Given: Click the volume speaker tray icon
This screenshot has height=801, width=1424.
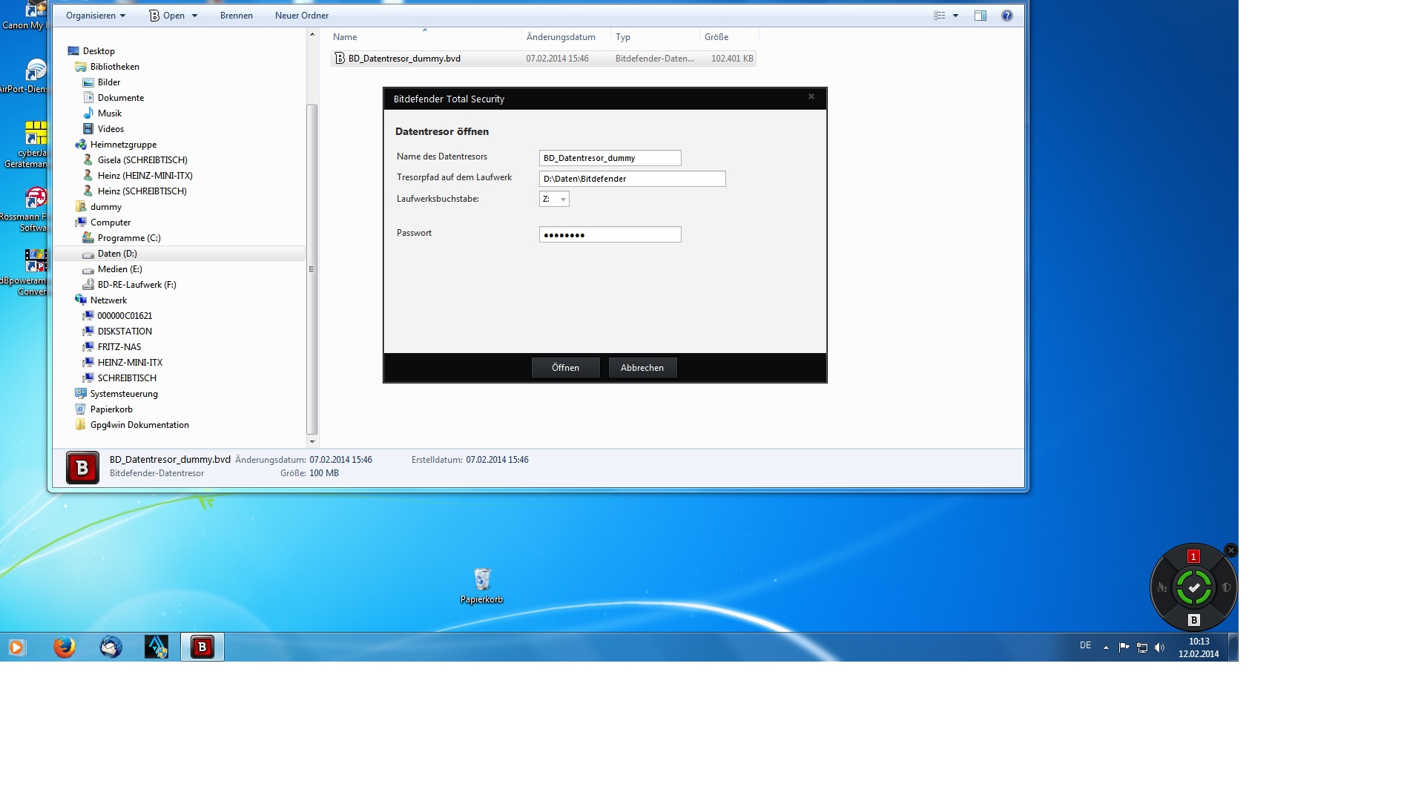Looking at the screenshot, I should point(1160,647).
